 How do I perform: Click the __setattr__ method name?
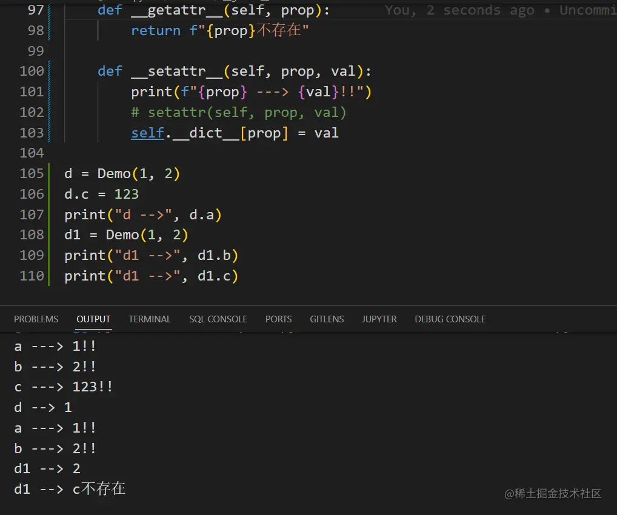(x=177, y=71)
